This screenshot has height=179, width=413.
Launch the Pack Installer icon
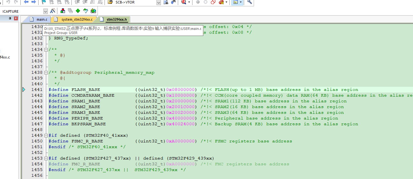tap(93, 11)
